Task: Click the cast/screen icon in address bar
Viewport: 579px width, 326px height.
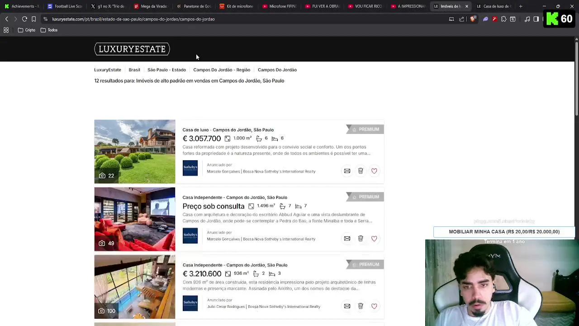Action: pyautogui.click(x=451, y=19)
